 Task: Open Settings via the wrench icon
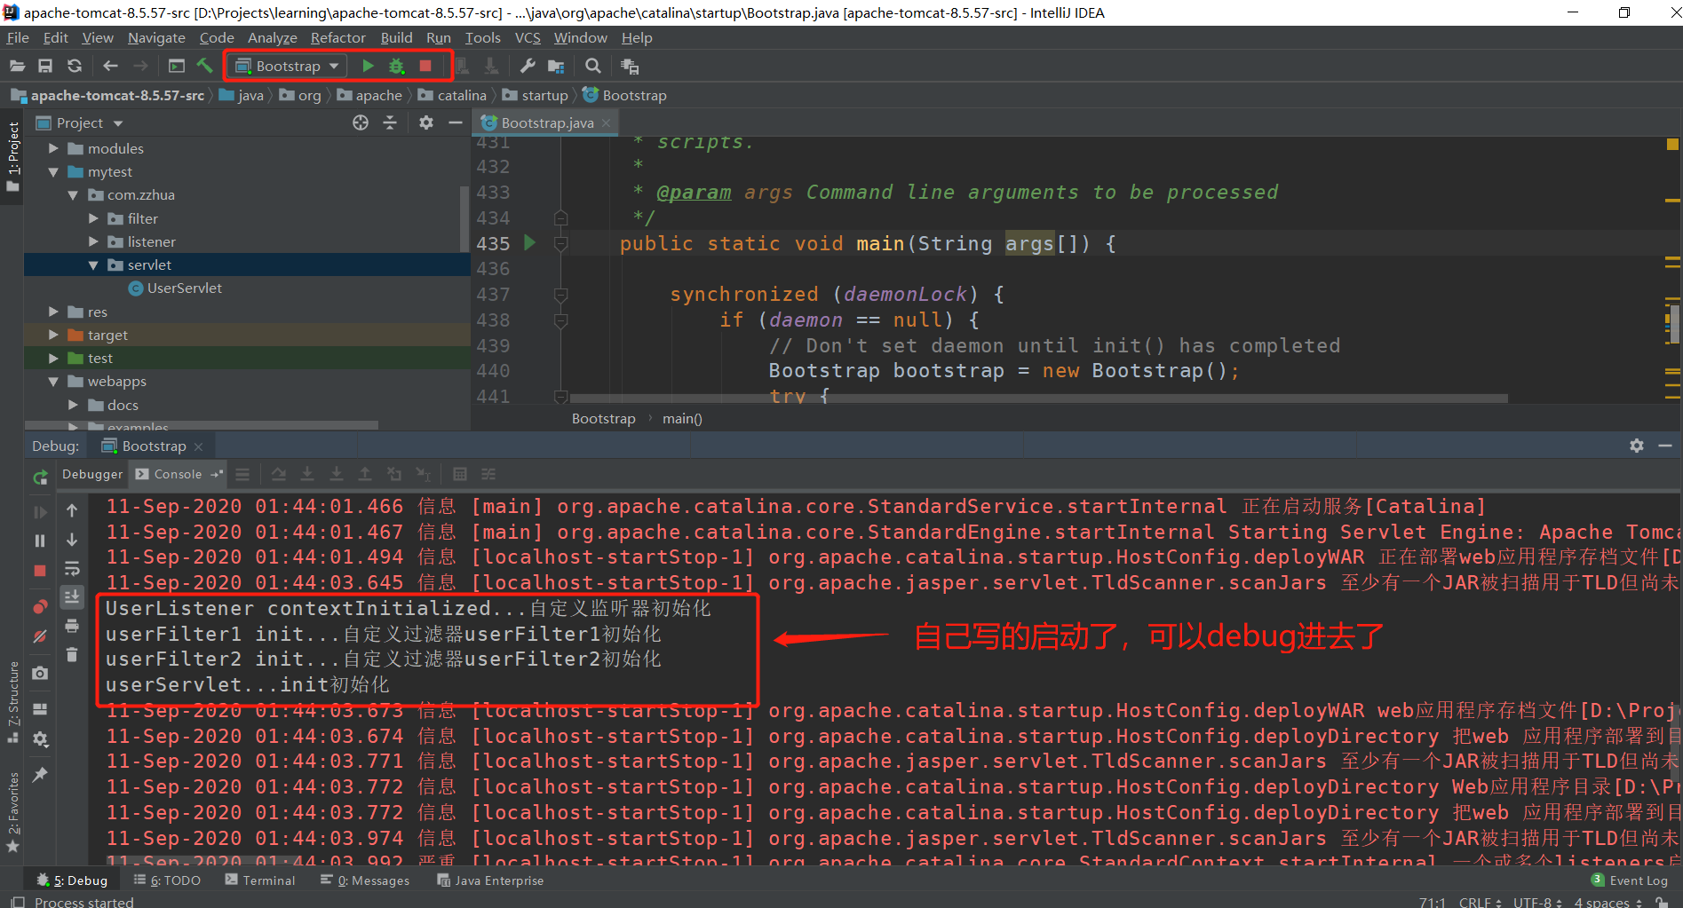point(528,67)
